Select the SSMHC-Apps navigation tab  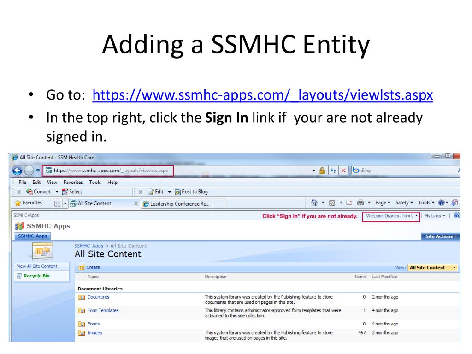point(33,236)
